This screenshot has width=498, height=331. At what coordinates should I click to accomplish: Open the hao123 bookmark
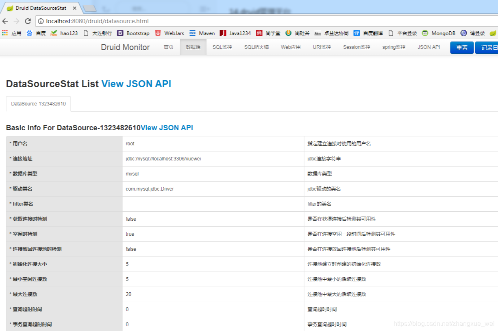coord(64,33)
